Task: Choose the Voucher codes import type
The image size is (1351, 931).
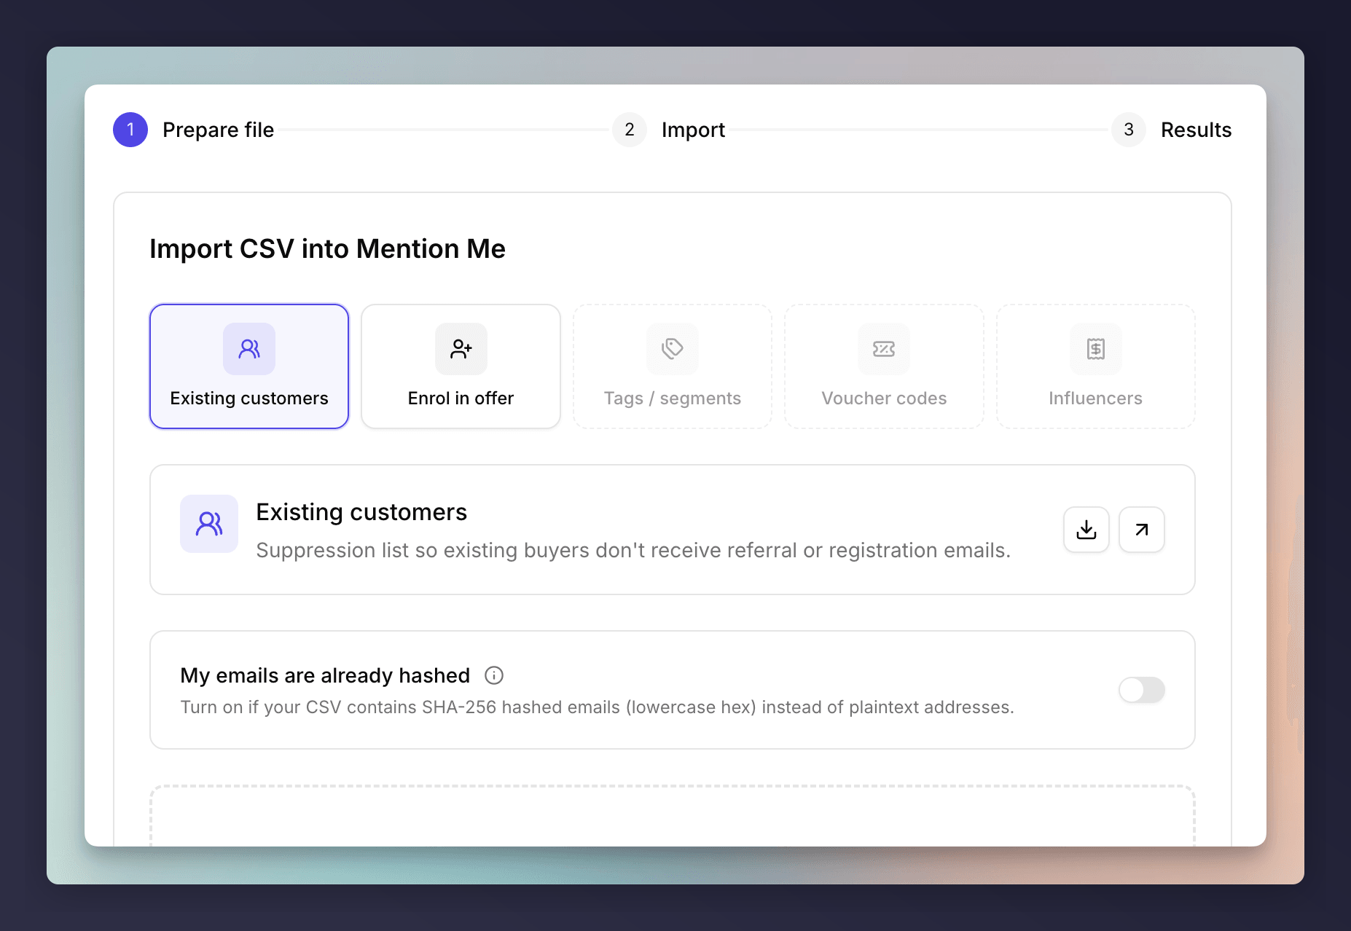Action: tap(884, 366)
